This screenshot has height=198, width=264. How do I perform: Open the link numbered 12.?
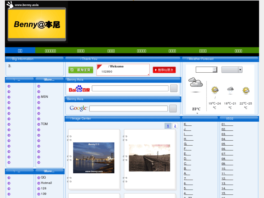point(227,178)
